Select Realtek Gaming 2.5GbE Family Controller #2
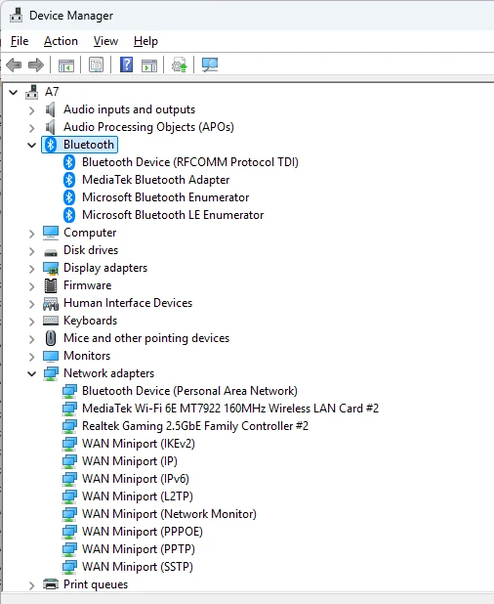Image resolution: width=494 pixels, height=604 pixels. click(195, 426)
